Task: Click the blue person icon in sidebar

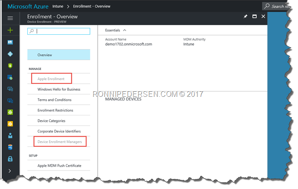Action: point(10,135)
